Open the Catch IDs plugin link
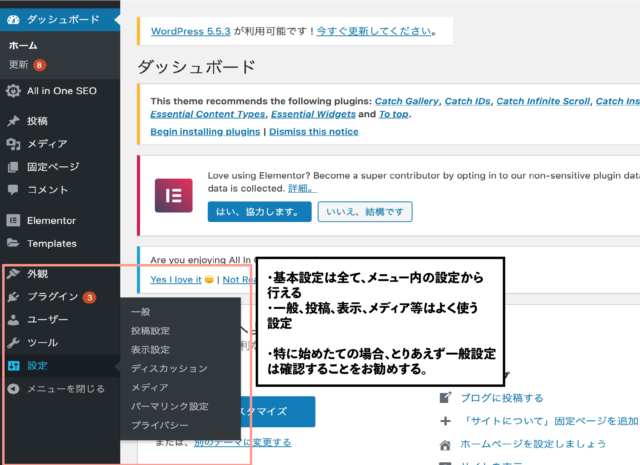 tap(468, 101)
